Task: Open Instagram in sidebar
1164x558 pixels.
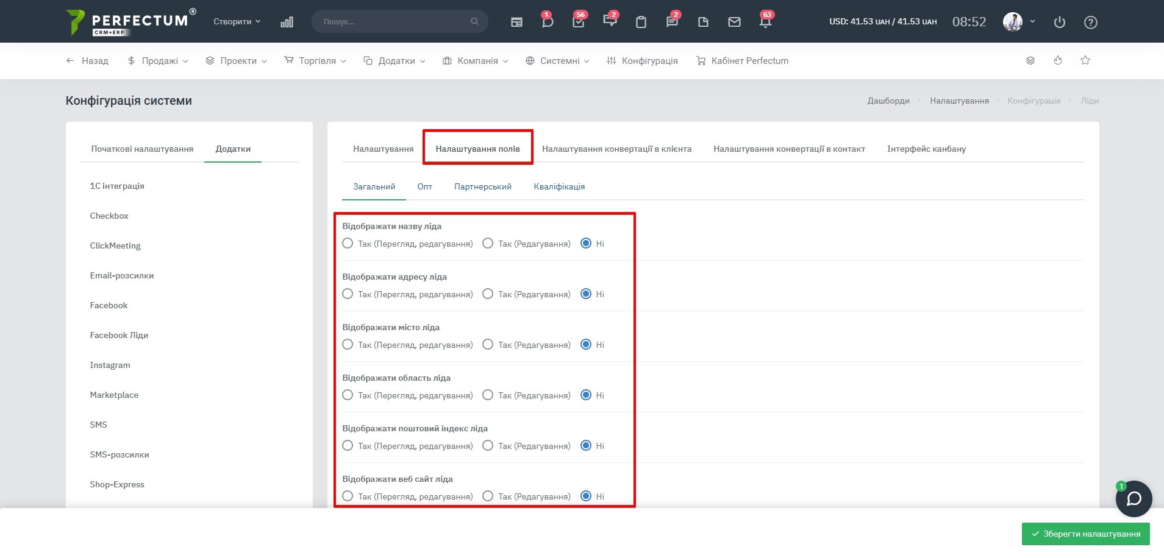Action: click(x=110, y=365)
